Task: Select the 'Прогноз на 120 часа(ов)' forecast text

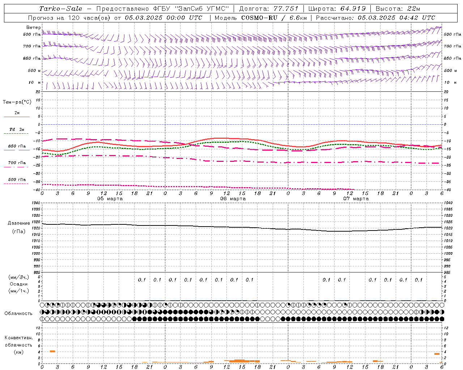Action: point(69,18)
